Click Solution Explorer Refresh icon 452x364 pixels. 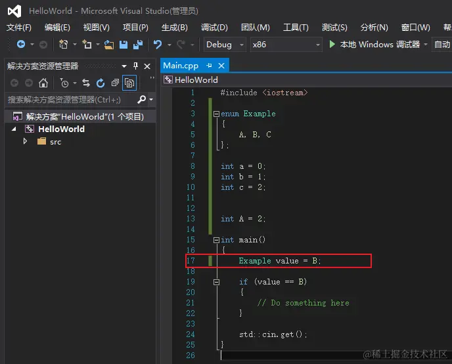(x=101, y=83)
